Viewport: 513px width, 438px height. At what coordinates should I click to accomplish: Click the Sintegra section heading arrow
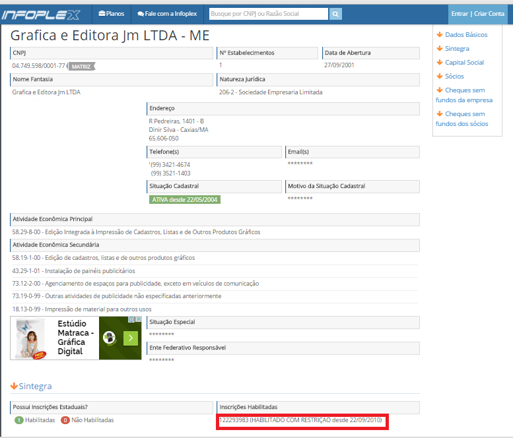tap(14, 386)
